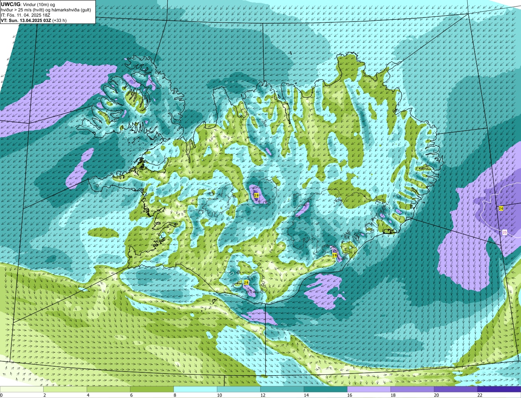The height and width of the screenshot is (398, 521).
Task: Choose the 10–12 m/s light turquoise legend swatch
Action: pyautogui.click(x=239, y=389)
